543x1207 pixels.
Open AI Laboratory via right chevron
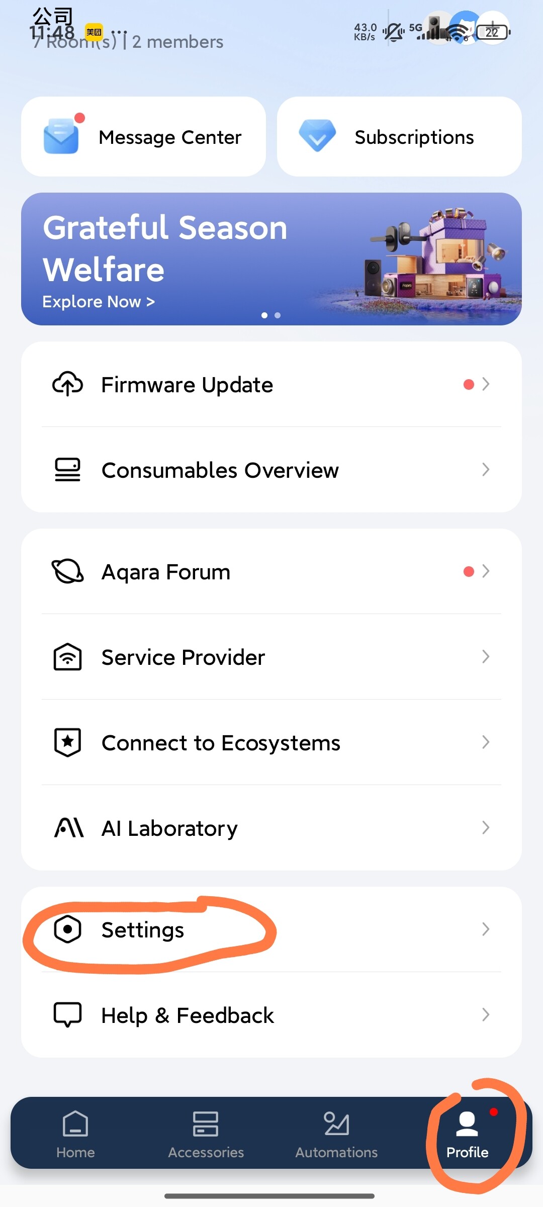486,828
